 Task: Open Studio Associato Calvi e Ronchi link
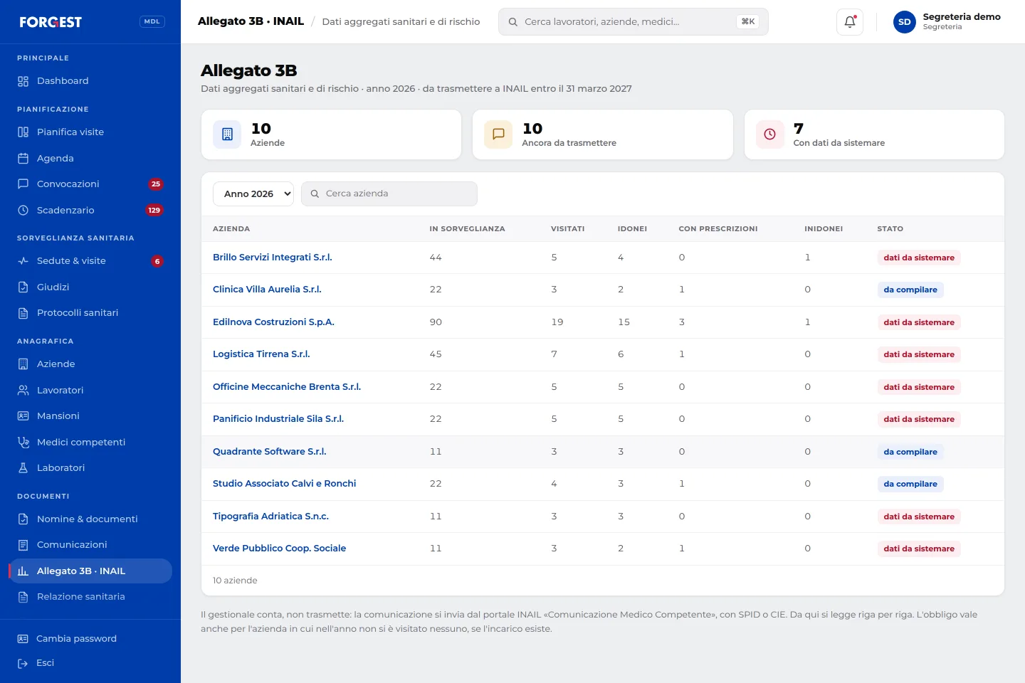point(285,484)
